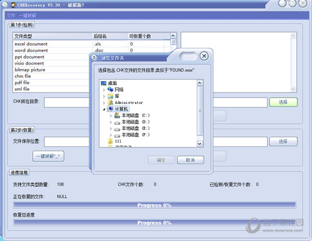Click the Administrator user folder icon
The height and width of the screenshot is (241, 312).
110,102
